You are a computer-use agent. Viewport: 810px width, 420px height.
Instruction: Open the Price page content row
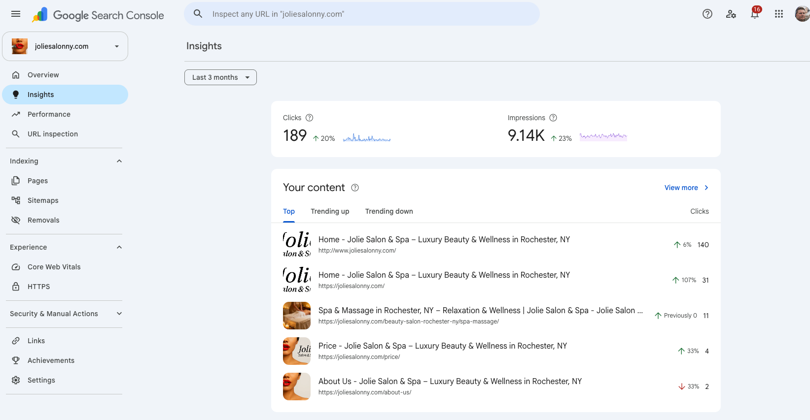[x=496, y=351]
